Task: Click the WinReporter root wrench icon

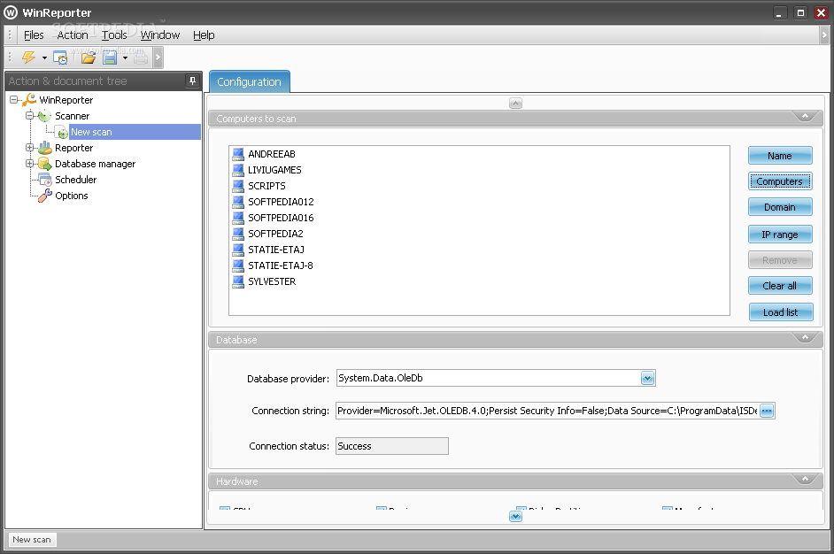Action: click(29, 100)
